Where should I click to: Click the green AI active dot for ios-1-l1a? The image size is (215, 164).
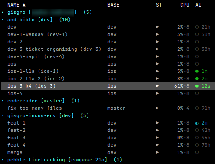pos(197,71)
